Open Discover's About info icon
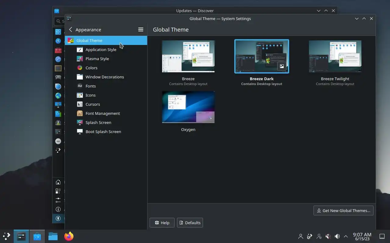Screen dimensions: 390x243 [x=58, y=209]
